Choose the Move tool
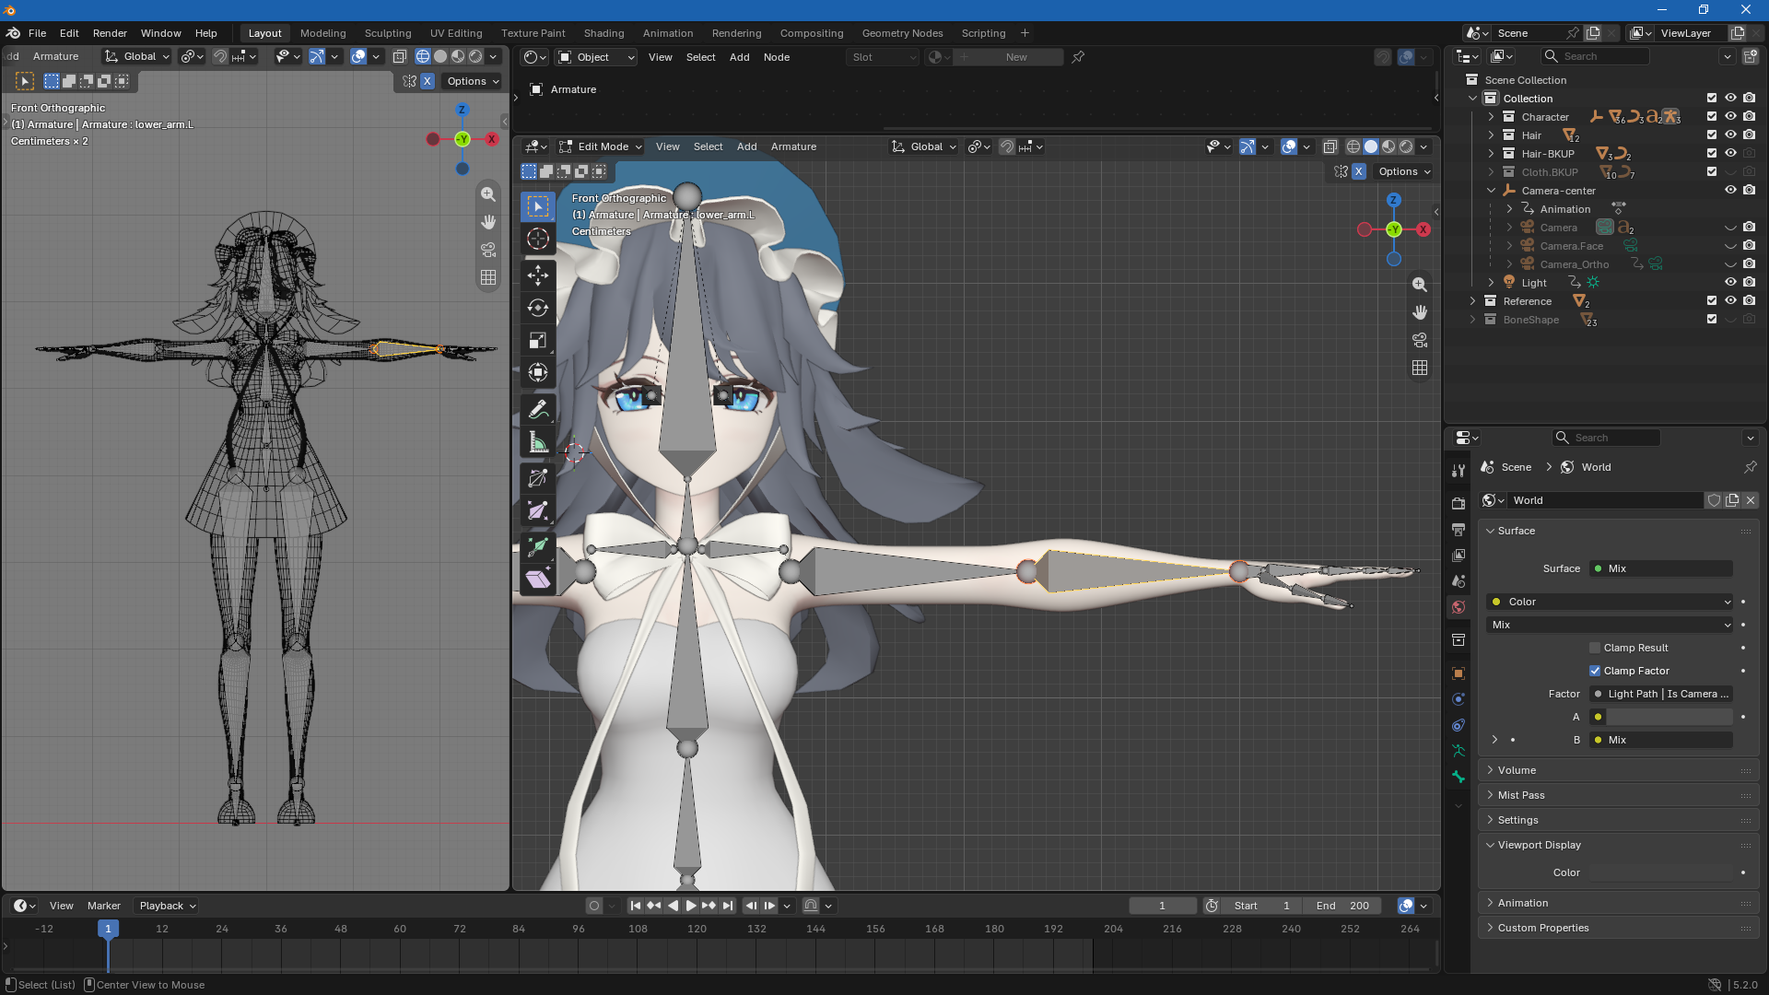 point(538,275)
